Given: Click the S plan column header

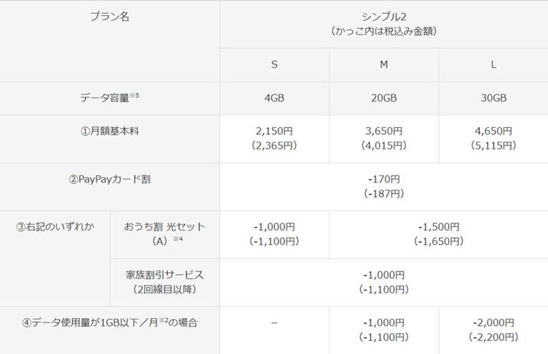Looking at the screenshot, I should pyautogui.click(x=274, y=64).
